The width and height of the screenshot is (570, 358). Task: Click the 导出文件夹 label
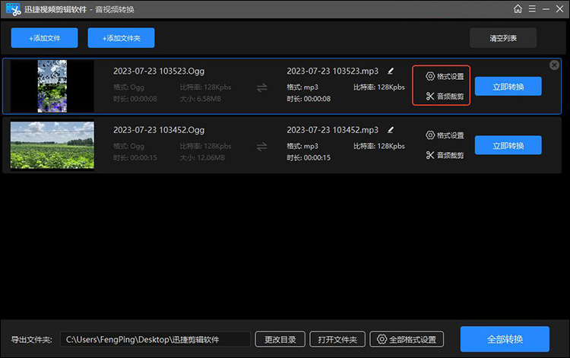(x=31, y=340)
